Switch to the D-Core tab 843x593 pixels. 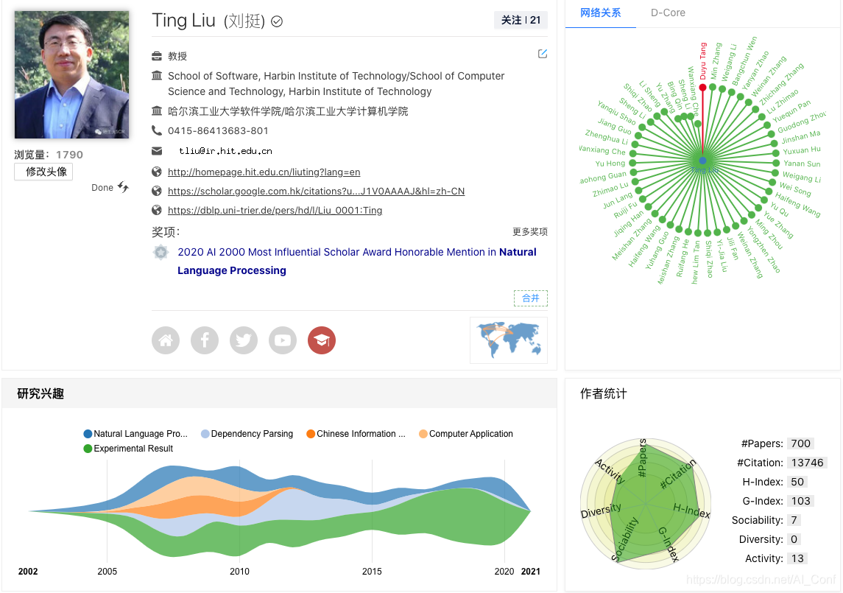tap(667, 13)
